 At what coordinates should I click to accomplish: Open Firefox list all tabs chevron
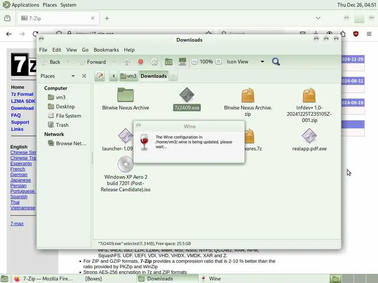(318, 18)
